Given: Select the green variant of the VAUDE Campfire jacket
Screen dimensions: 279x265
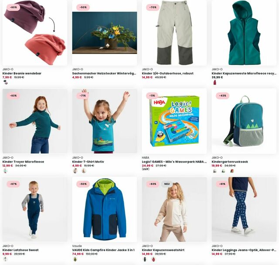Looking at the screenshot, I should (x=75, y=259).
